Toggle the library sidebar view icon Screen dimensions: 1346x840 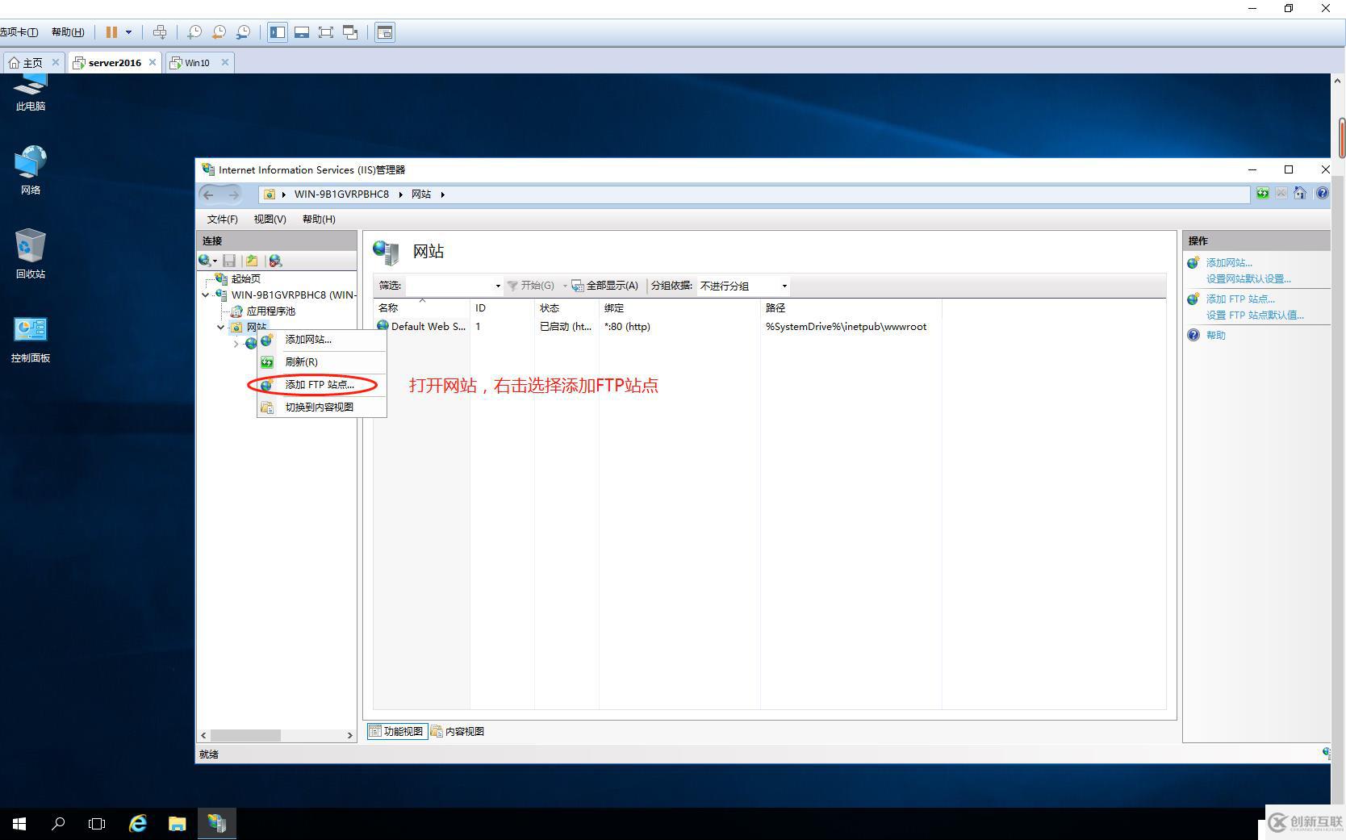point(278,32)
